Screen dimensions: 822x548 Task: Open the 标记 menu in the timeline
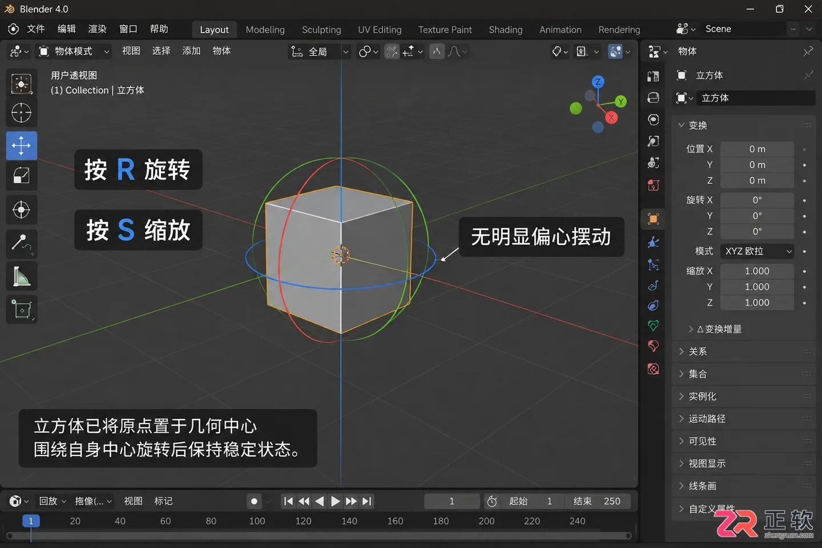click(x=163, y=501)
